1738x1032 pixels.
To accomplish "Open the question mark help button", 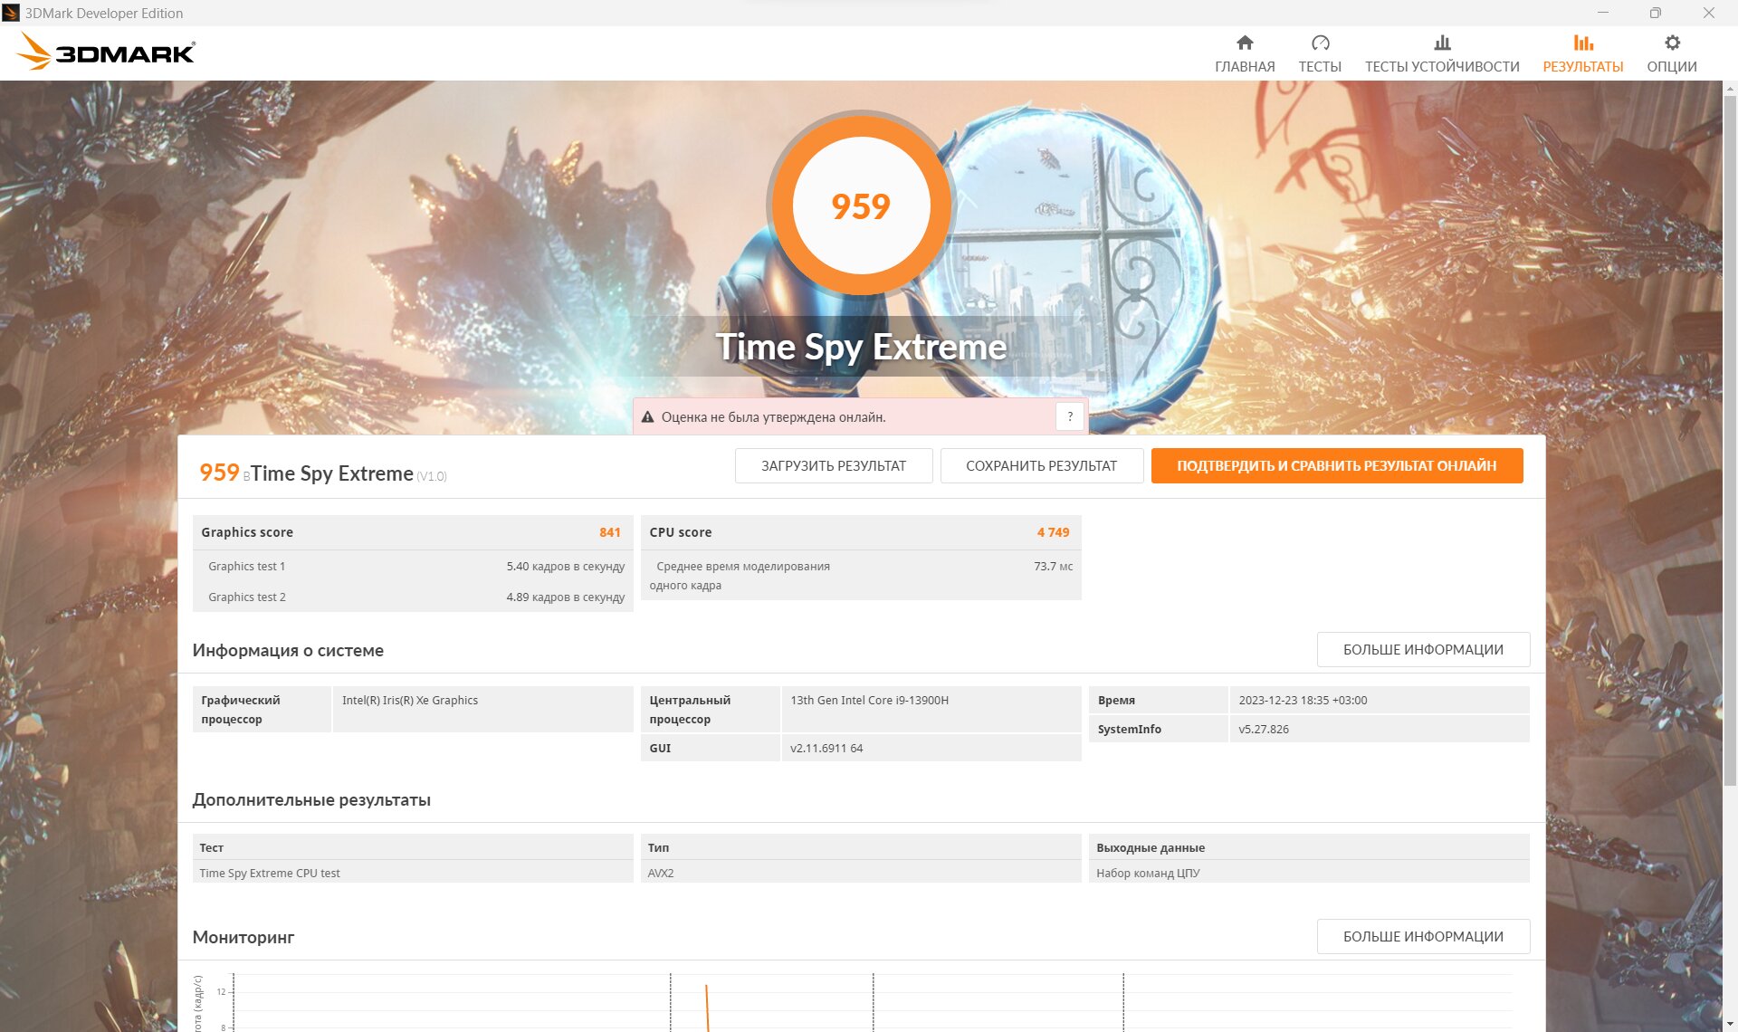I will point(1070,416).
